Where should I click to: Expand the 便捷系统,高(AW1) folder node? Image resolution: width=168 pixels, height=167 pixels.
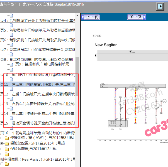pyautogui.click(x=2, y=138)
